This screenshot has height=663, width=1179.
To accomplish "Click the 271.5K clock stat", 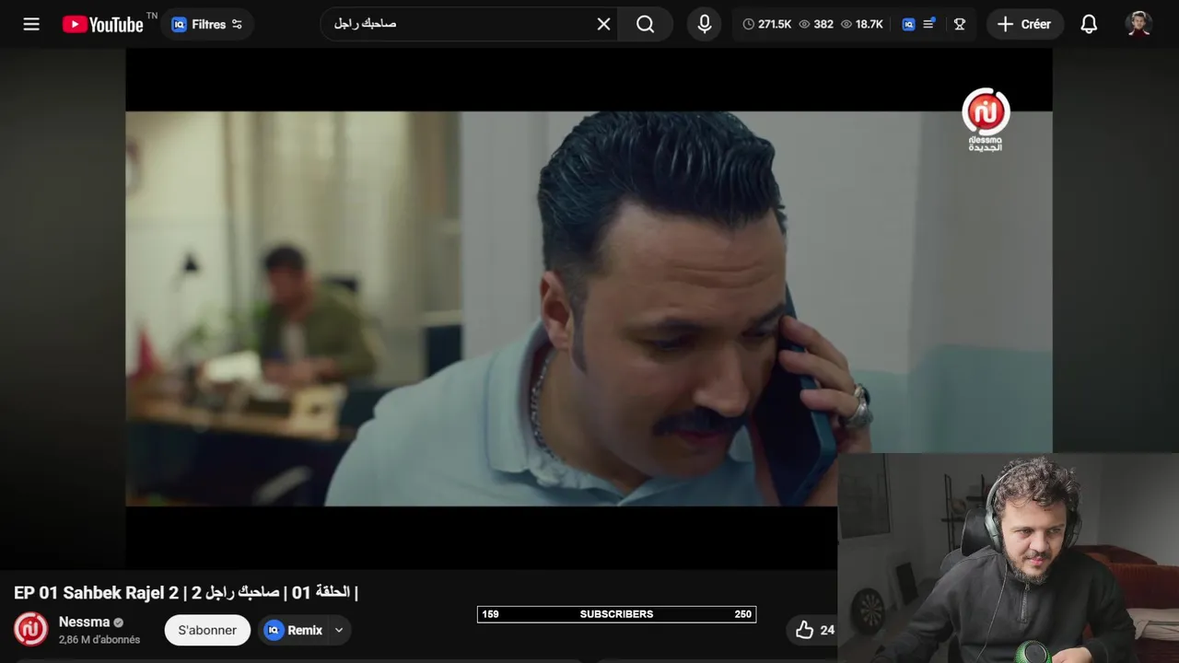I will (x=767, y=24).
